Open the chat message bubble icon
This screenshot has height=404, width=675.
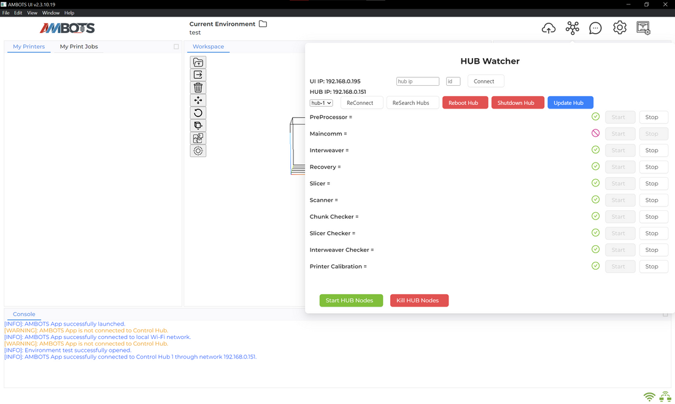[595, 28]
